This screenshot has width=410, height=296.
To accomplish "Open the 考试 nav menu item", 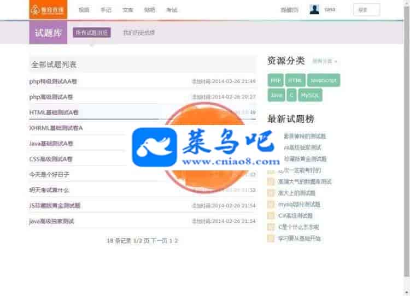I will click(172, 10).
